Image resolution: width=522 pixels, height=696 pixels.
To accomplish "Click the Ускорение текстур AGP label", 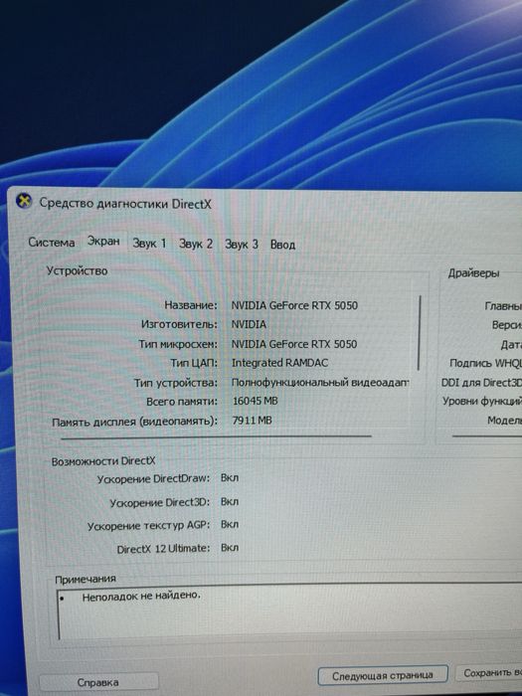I will pos(149,526).
